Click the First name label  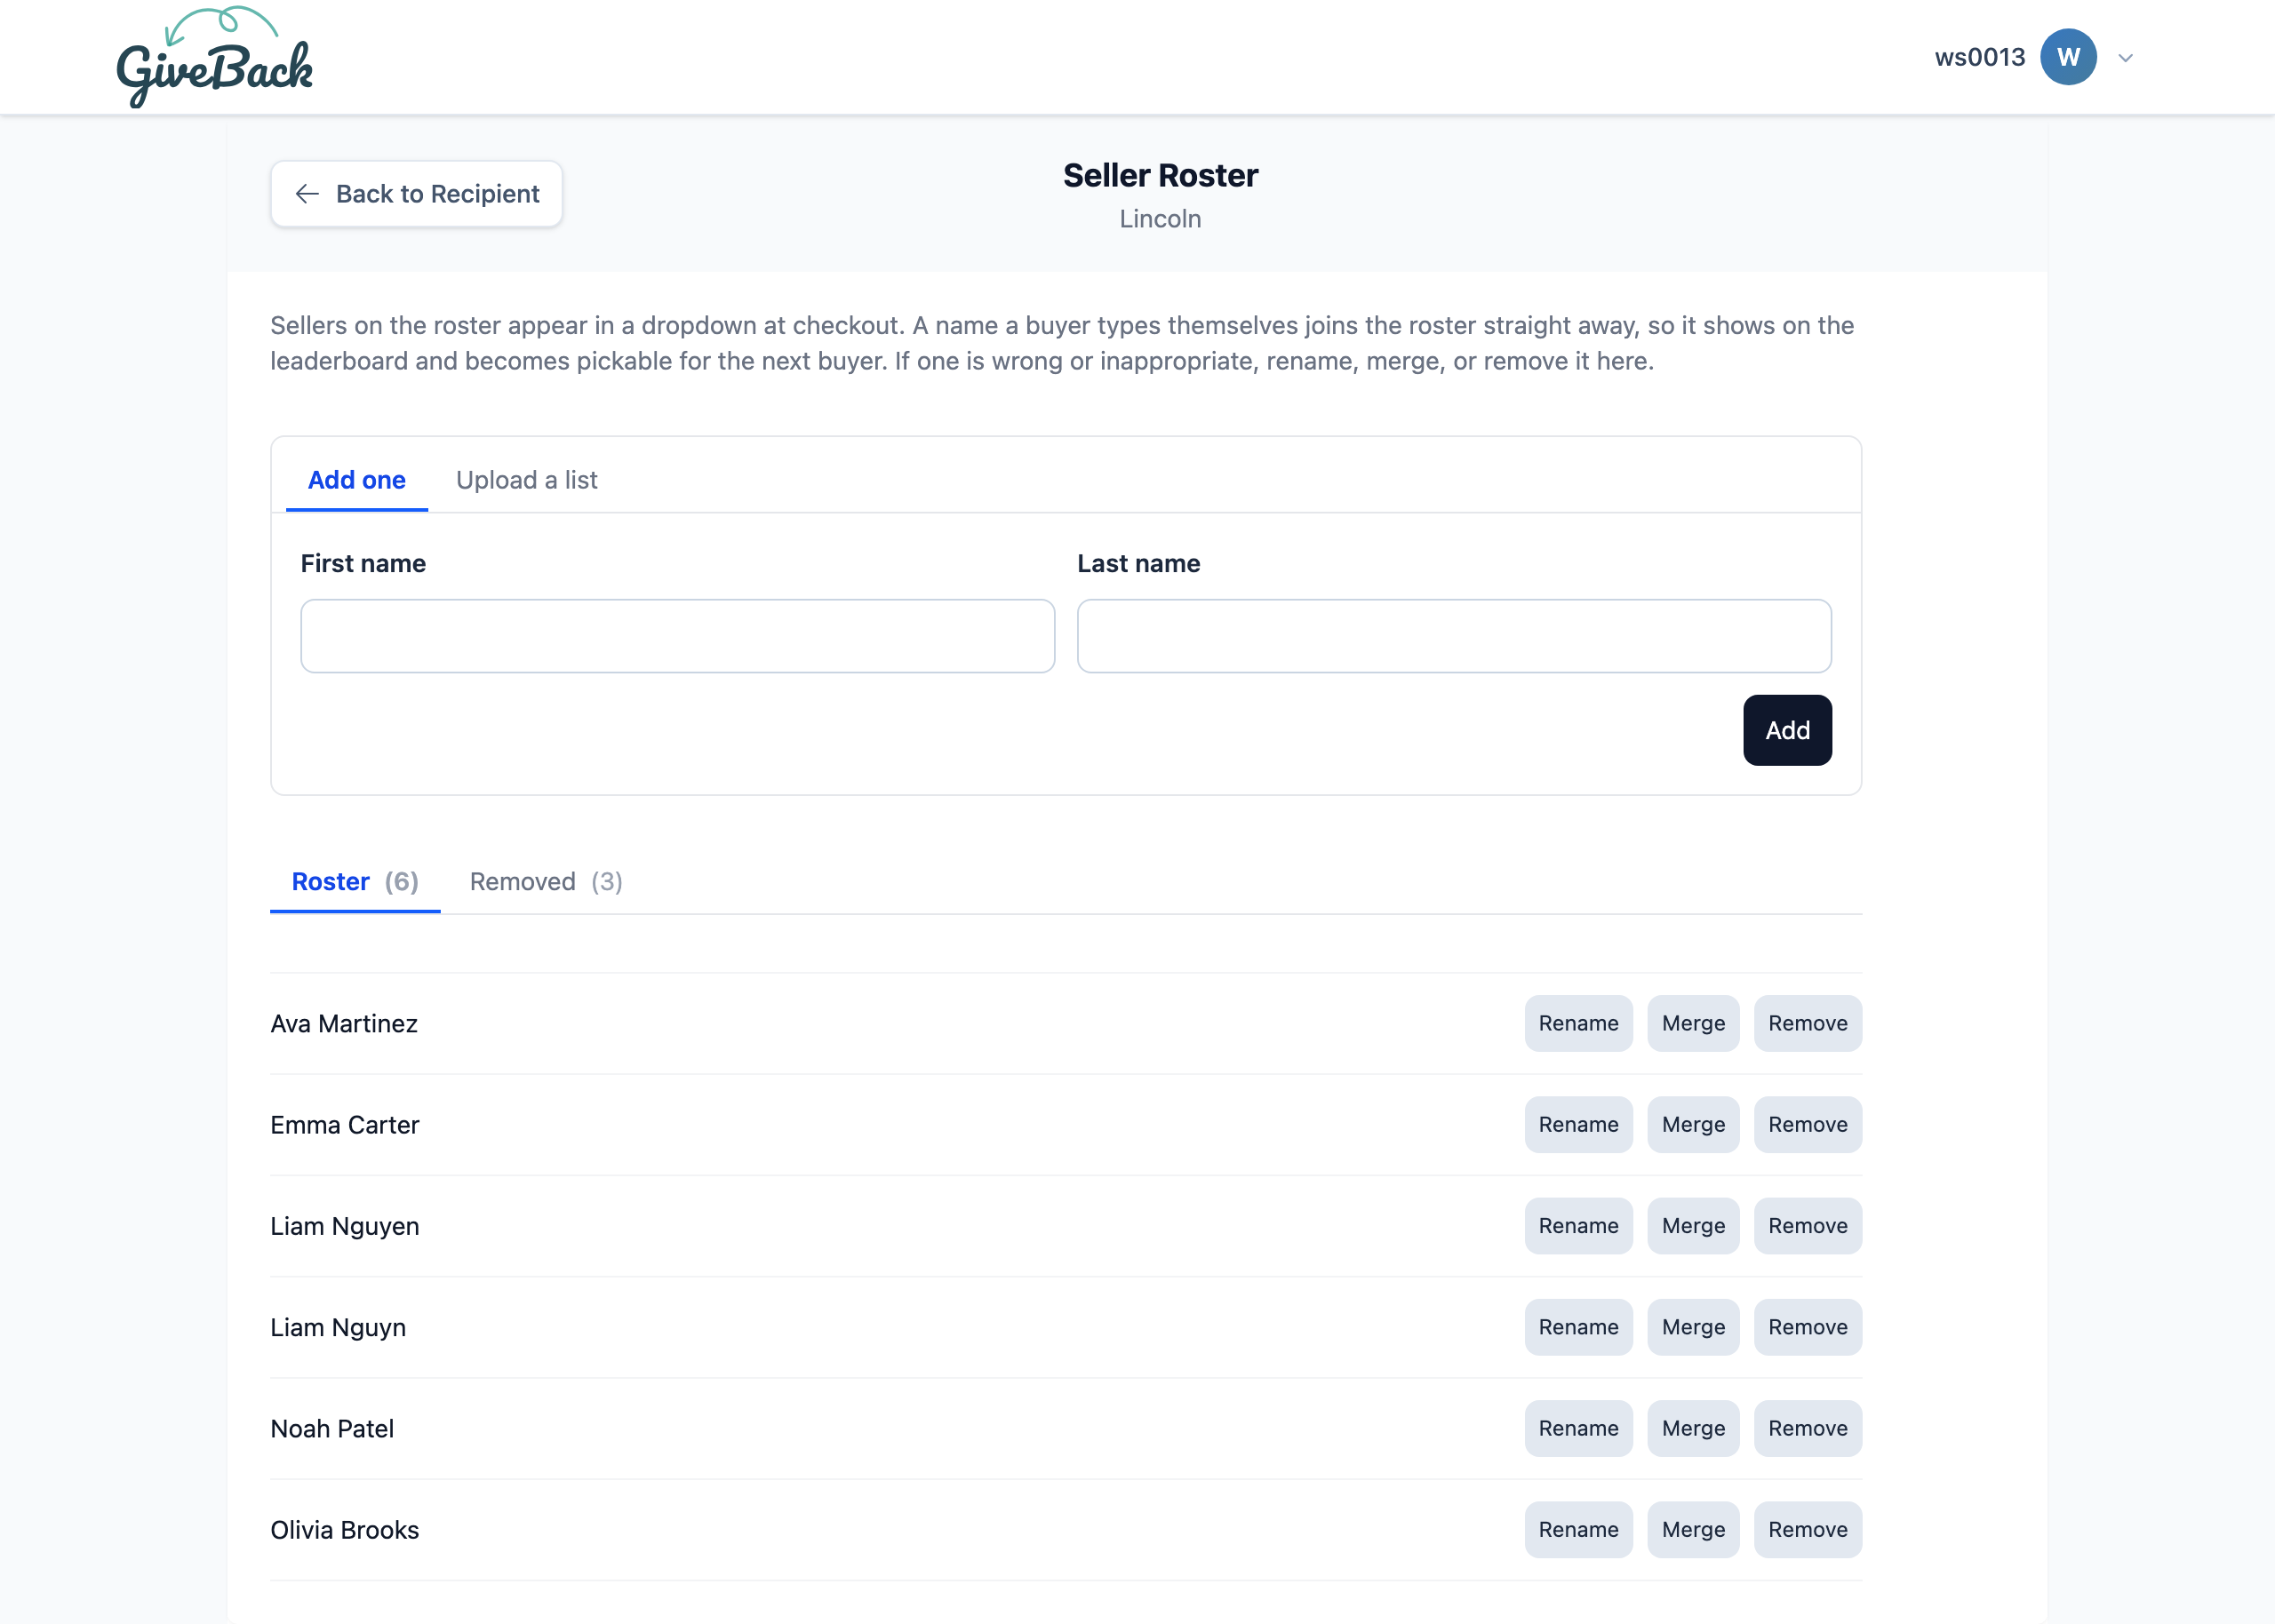pyautogui.click(x=363, y=563)
